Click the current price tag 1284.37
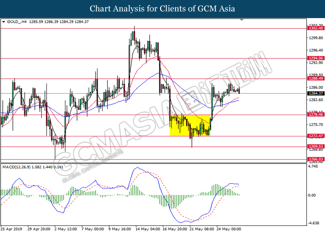 point(316,93)
